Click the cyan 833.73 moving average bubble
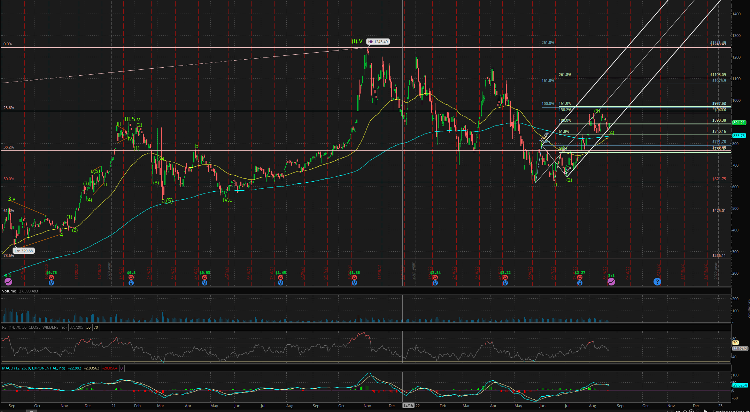Screen dimensions: 750x412 [739, 136]
